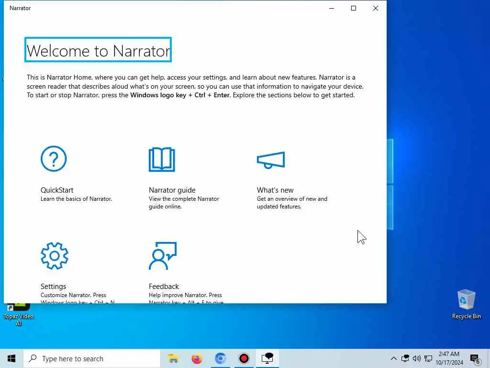Click the 'Type here to search' box
The image size is (490, 368).
[92, 358]
